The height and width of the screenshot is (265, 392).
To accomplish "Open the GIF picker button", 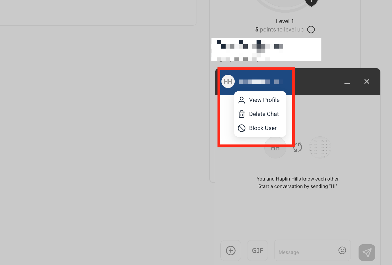I will click(x=257, y=250).
